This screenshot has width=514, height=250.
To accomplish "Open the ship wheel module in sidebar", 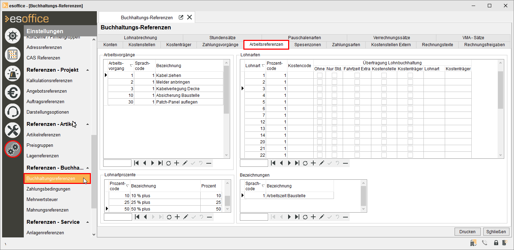I will [x=13, y=36].
